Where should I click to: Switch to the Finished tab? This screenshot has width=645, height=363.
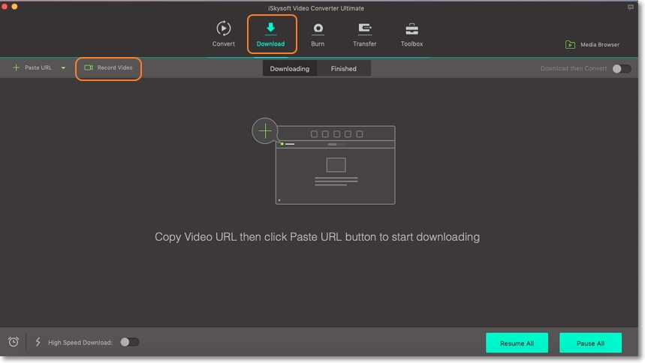click(344, 69)
